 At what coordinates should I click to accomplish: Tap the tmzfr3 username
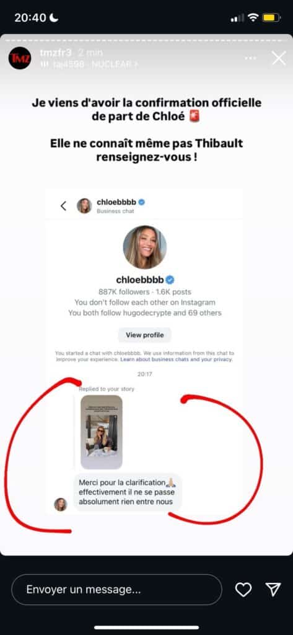(x=55, y=53)
